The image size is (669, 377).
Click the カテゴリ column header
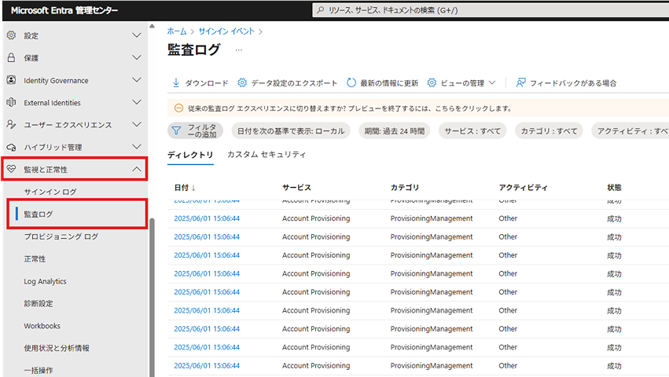[405, 188]
